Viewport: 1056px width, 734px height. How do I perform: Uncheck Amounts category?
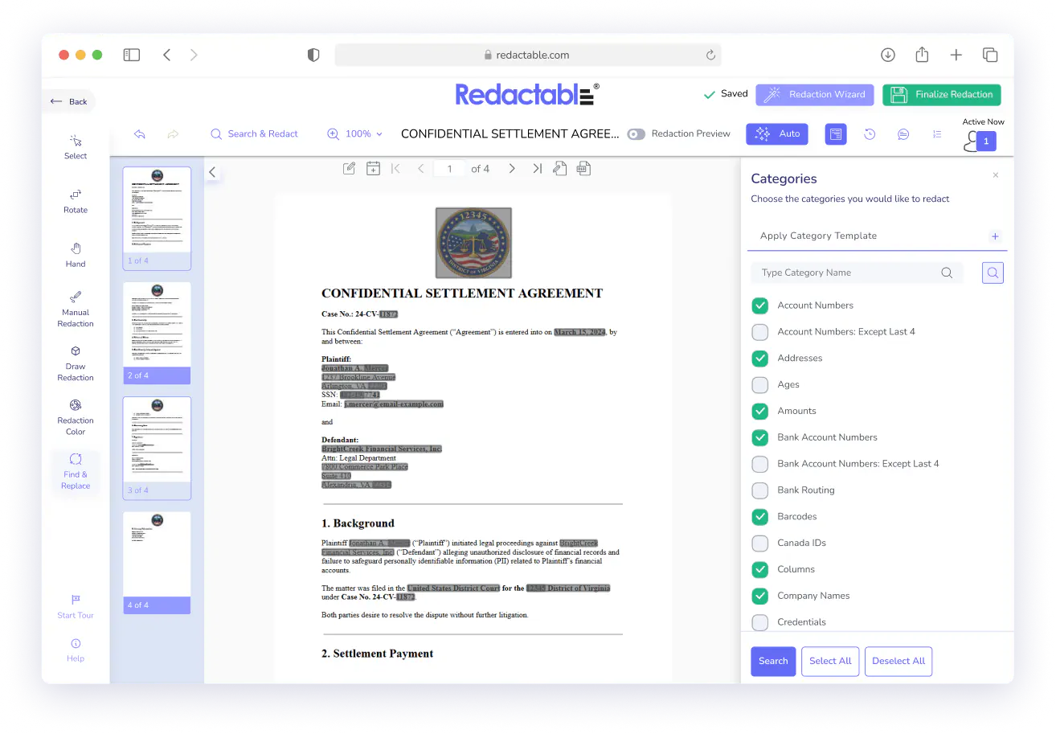click(x=759, y=411)
